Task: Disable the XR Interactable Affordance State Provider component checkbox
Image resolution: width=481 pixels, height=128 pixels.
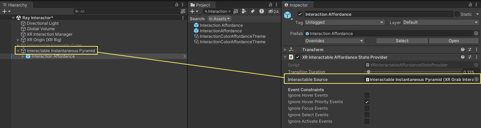Action: pos(298,57)
